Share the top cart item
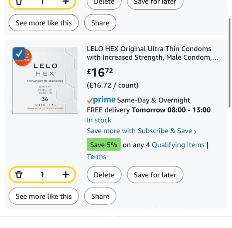 (x=100, y=23)
